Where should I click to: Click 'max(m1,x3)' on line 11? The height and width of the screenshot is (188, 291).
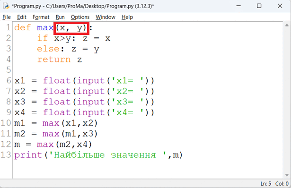[x=70, y=134]
